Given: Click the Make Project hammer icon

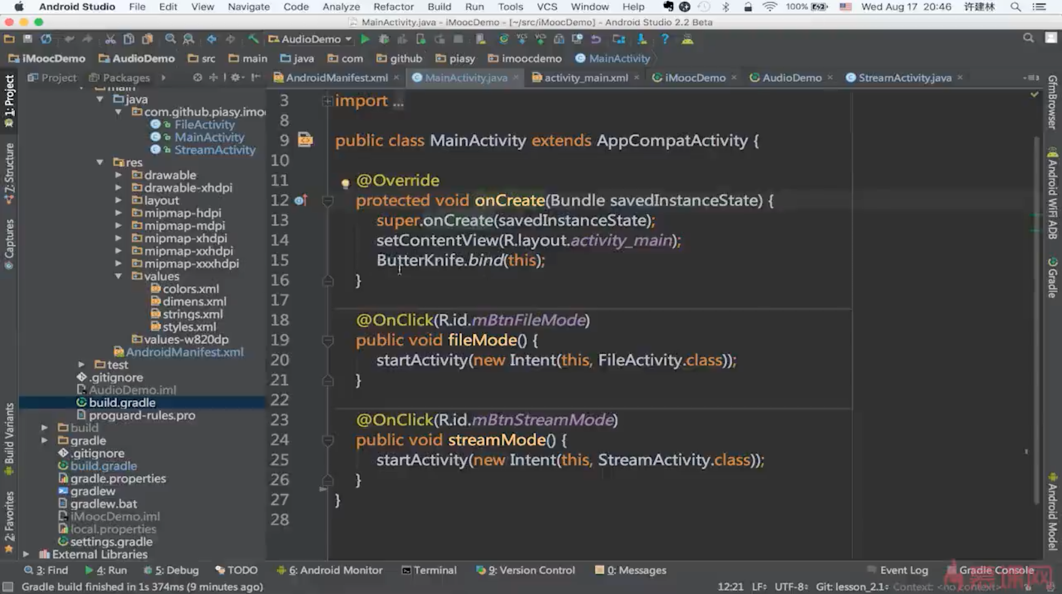Looking at the screenshot, I should pos(253,39).
